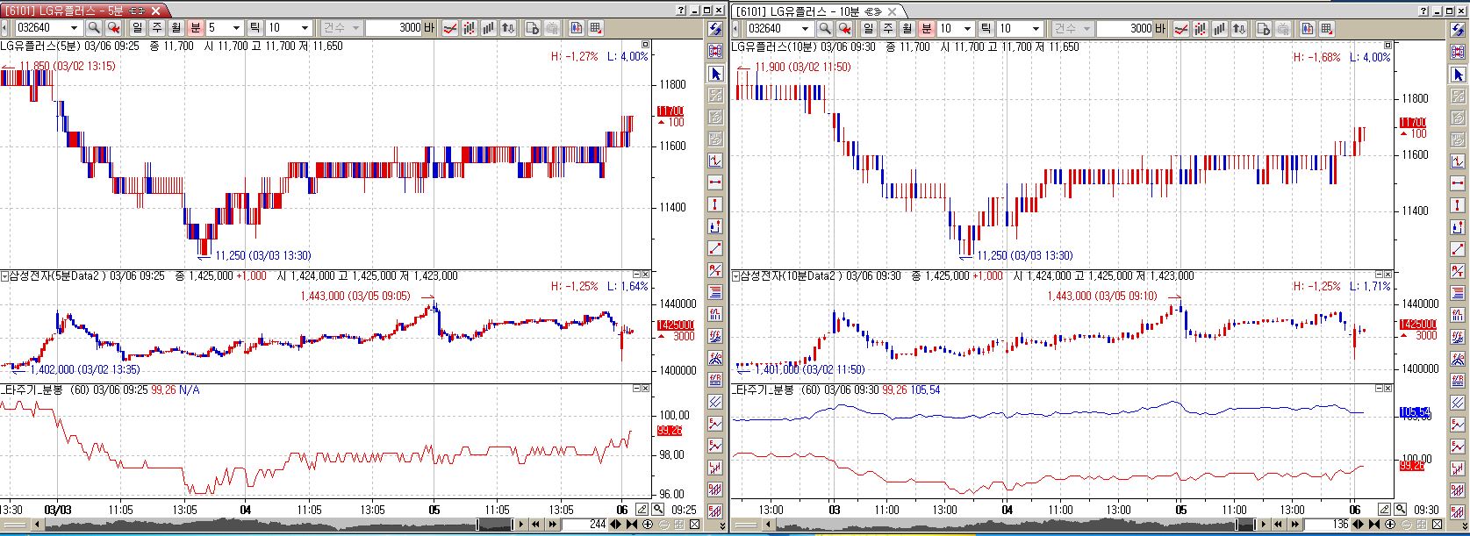1470x536 pixels.
Task: Select the horizontal line tool in the 5분 side toolbar
Action: click(715, 182)
